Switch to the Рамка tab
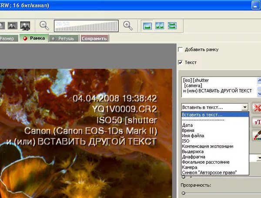 [x=34, y=38]
